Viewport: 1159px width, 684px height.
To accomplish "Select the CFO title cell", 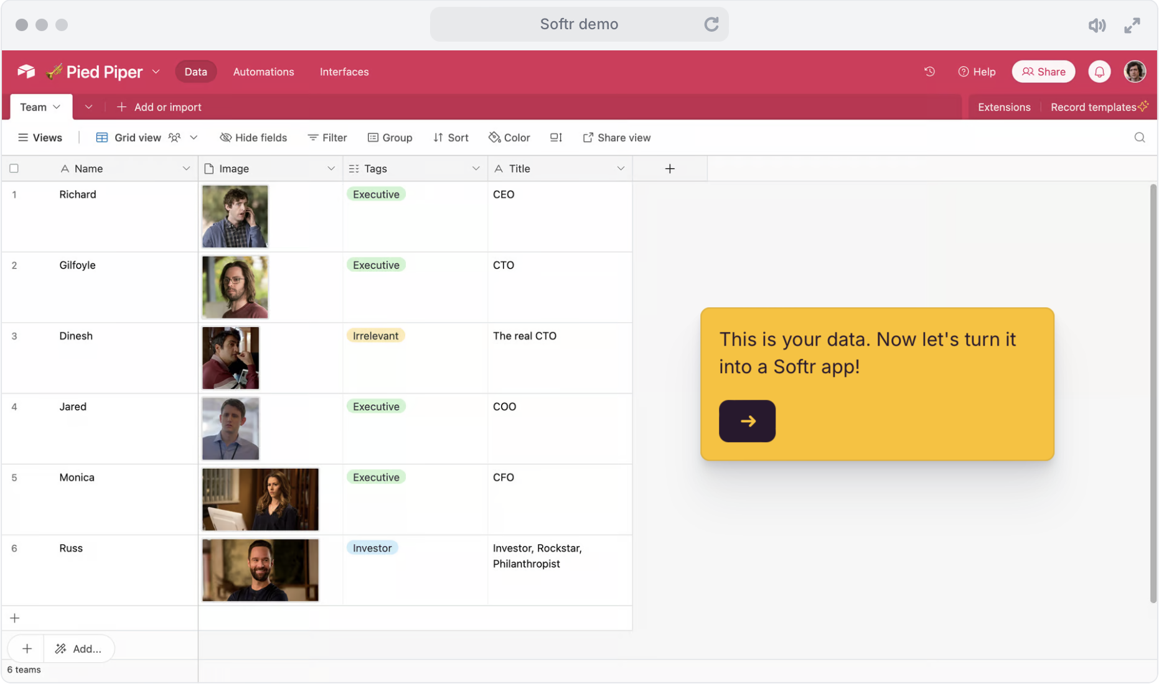I will pos(560,499).
